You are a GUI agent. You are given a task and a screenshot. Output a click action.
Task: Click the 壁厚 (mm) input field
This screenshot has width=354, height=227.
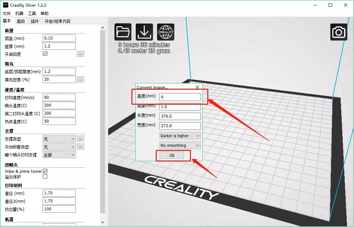[59, 46]
